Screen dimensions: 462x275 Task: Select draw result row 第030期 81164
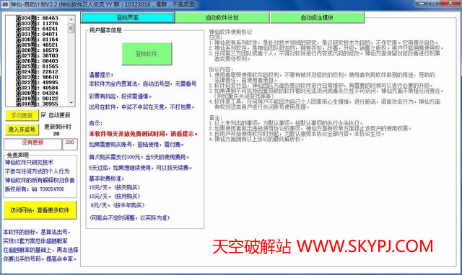click(x=37, y=40)
